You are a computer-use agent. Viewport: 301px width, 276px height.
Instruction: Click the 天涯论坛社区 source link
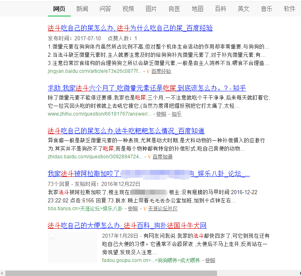coord(163,209)
